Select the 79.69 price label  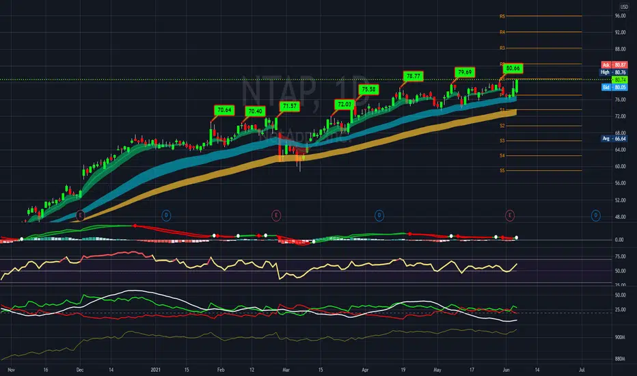(x=465, y=72)
